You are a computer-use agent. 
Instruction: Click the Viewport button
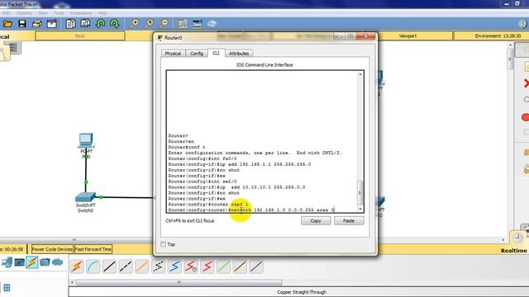(x=407, y=35)
